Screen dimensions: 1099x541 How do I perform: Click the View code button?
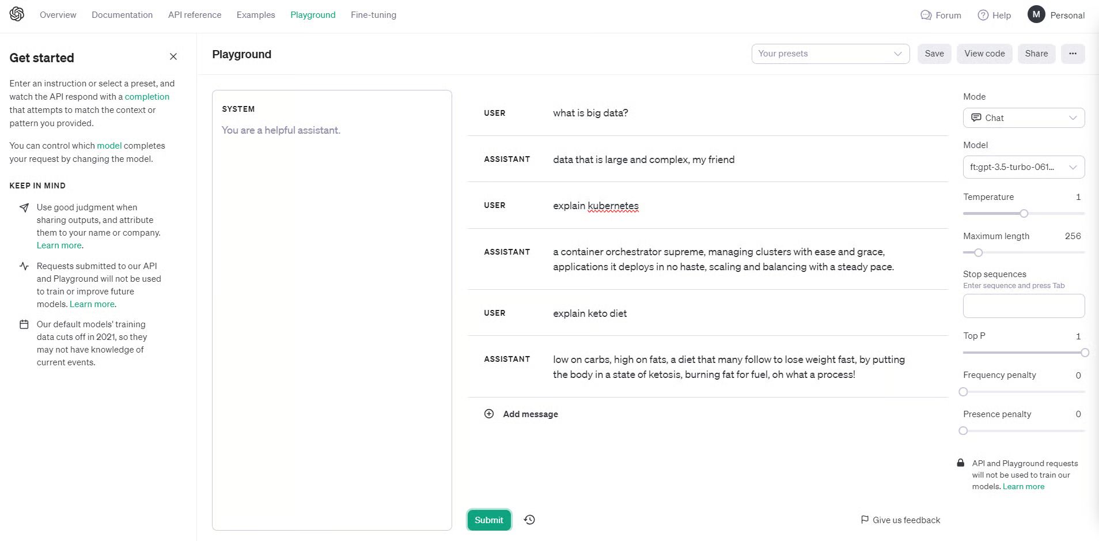[984, 54]
